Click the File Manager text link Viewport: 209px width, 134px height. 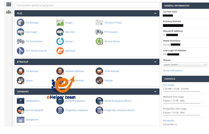click(32, 23)
